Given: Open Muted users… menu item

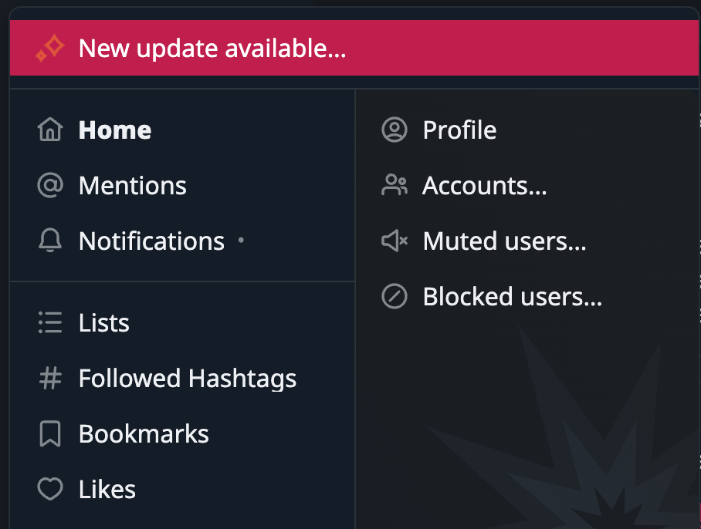Looking at the screenshot, I should click(x=527, y=241).
